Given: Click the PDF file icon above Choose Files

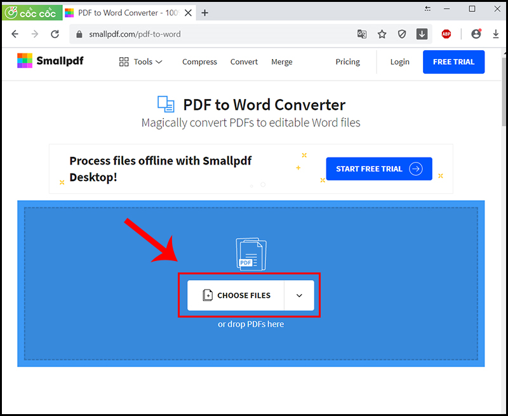Looking at the screenshot, I should click(x=250, y=253).
